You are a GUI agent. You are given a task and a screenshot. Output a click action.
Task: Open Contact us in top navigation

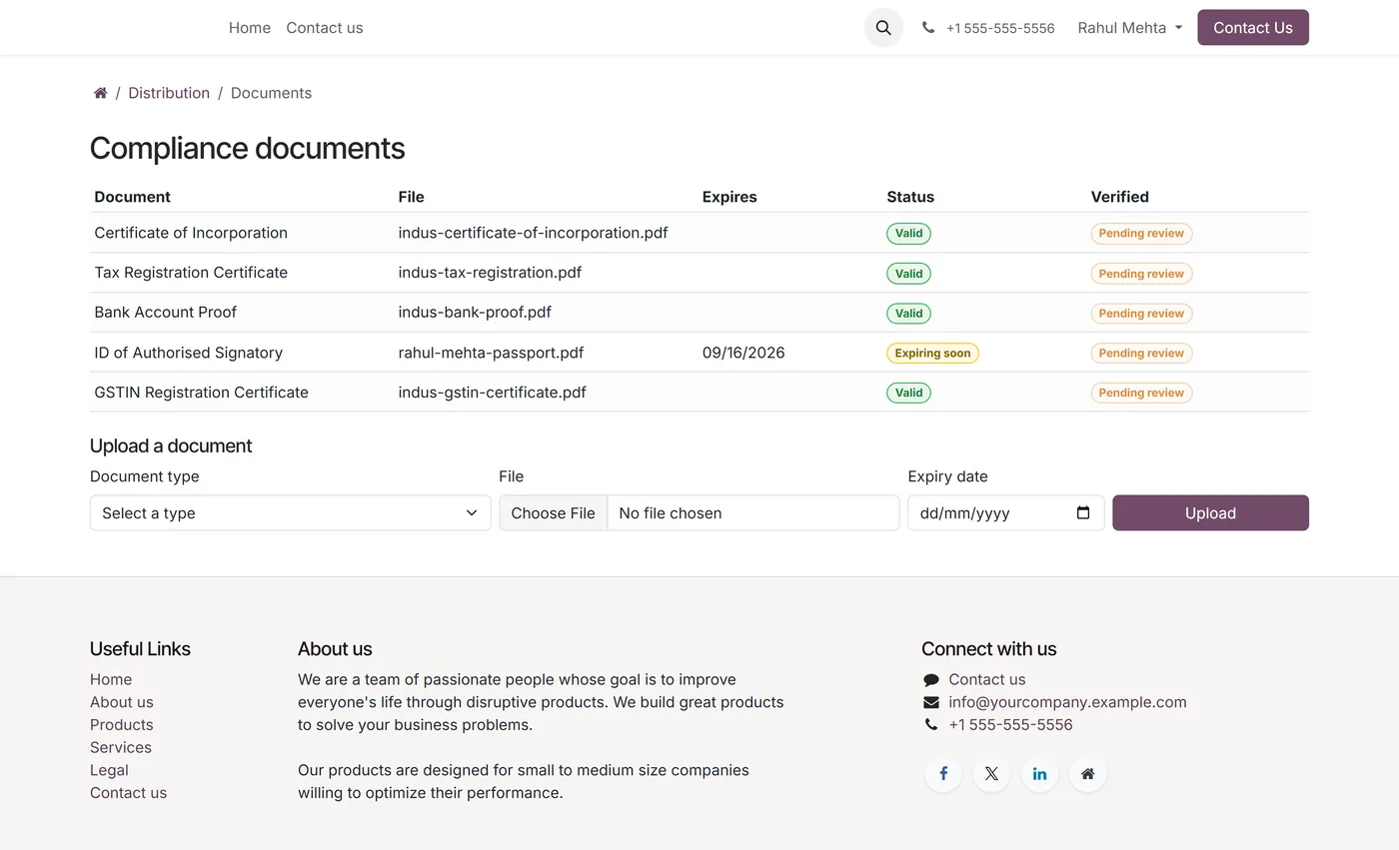tap(325, 28)
